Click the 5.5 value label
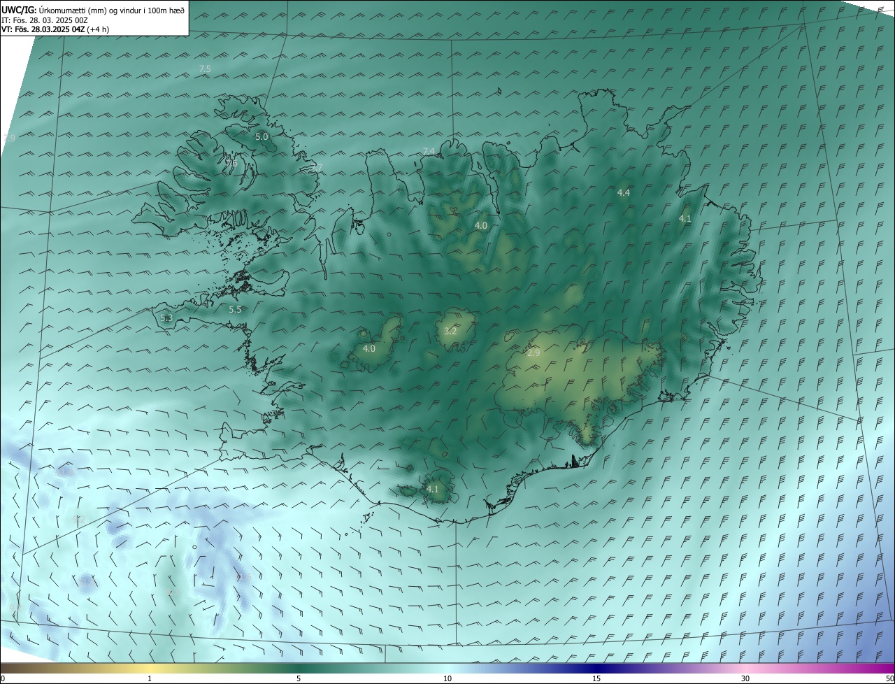895x684 pixels. pyautogui.click(x=235, y=309)
